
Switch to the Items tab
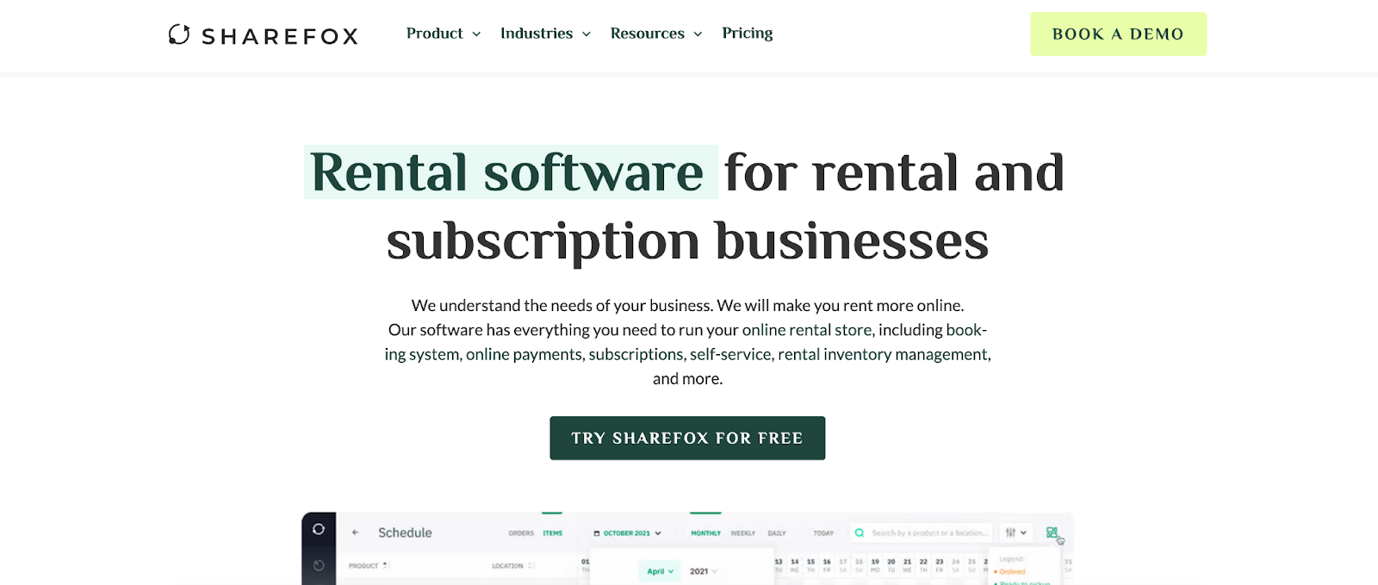553,533
